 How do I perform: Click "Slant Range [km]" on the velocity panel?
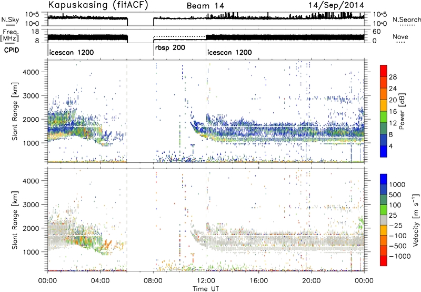coord(15,220)
